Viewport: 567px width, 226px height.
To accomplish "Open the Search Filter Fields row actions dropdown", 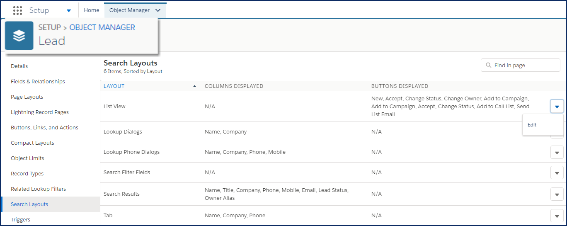I will click(557, 173).
